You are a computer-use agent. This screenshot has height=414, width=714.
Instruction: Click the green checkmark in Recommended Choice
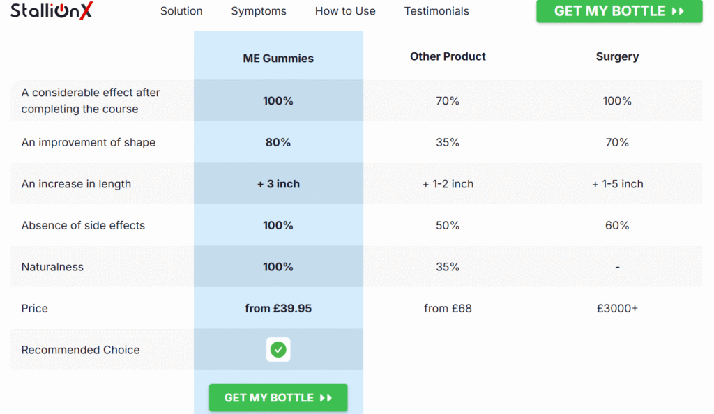[x=278, y=350]
